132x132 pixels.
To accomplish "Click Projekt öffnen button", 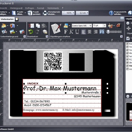I will (x=18, y=13).
